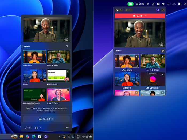This screenshot has height=140, width=187.
Task: Click the camera preview in the Windows Camo panel
Action: pyautogui.click(x=46, y=30)
